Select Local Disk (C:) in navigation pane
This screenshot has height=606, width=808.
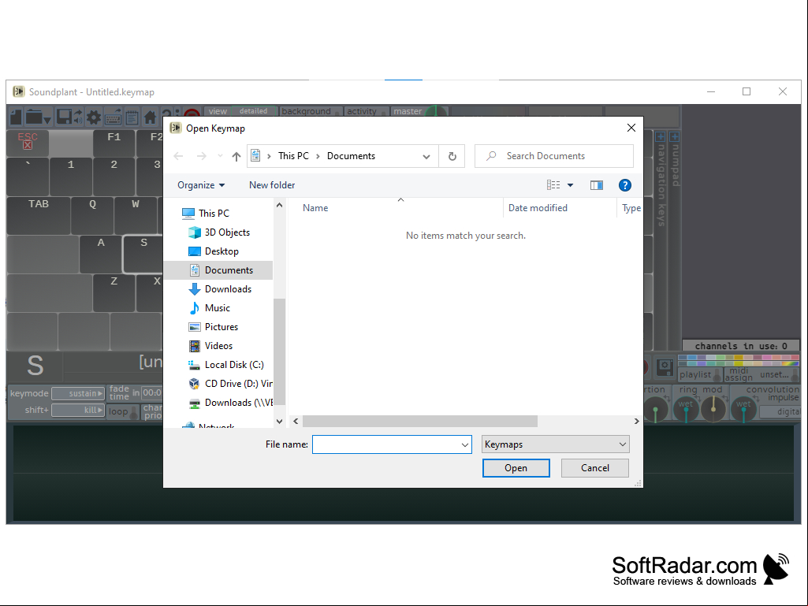(x=226, y=365)
